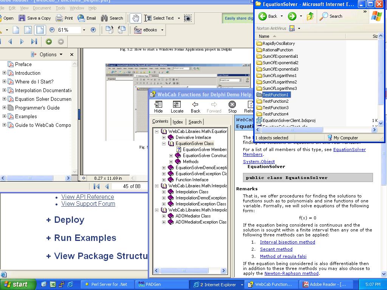Screen dimensions: 387x290
Task: Open the Norton AntiVirus dropdown arrow
Action: 299,28
